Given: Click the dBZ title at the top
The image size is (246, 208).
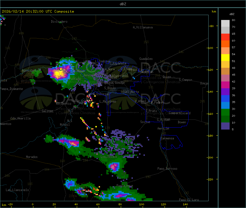Looking at the screenshot, I should [x=123, y=4].
